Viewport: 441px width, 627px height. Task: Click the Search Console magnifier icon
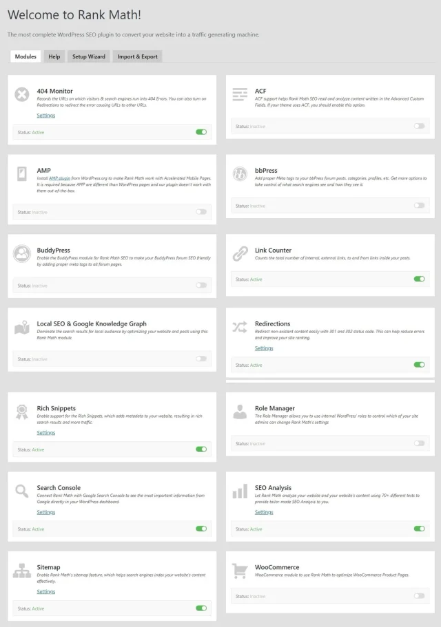pyautogui.click(x=22, y=491)
